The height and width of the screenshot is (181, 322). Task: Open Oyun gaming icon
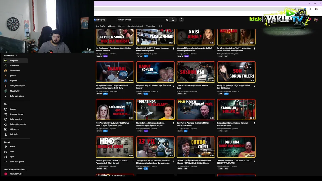[6, 157]
